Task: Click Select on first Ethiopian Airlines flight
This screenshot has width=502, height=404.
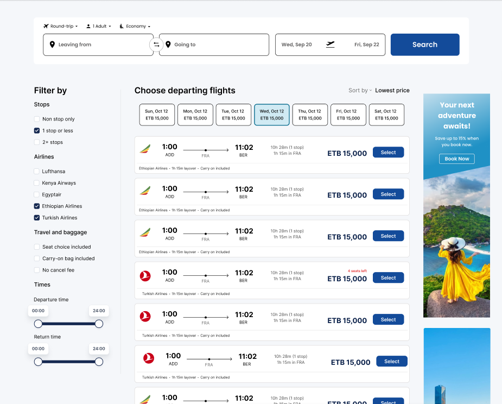Action: coord(389,152)
